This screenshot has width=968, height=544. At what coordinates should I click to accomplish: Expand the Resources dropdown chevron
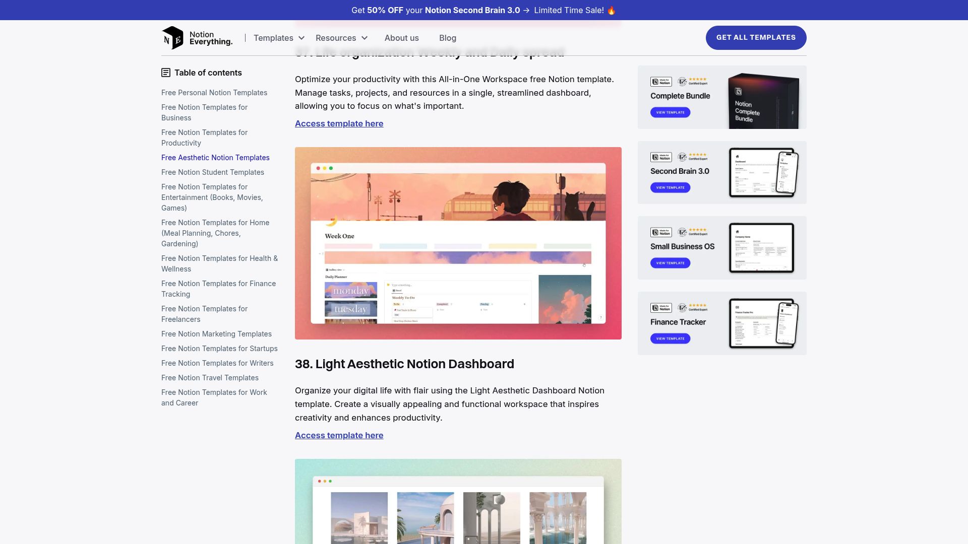(365, 38)
